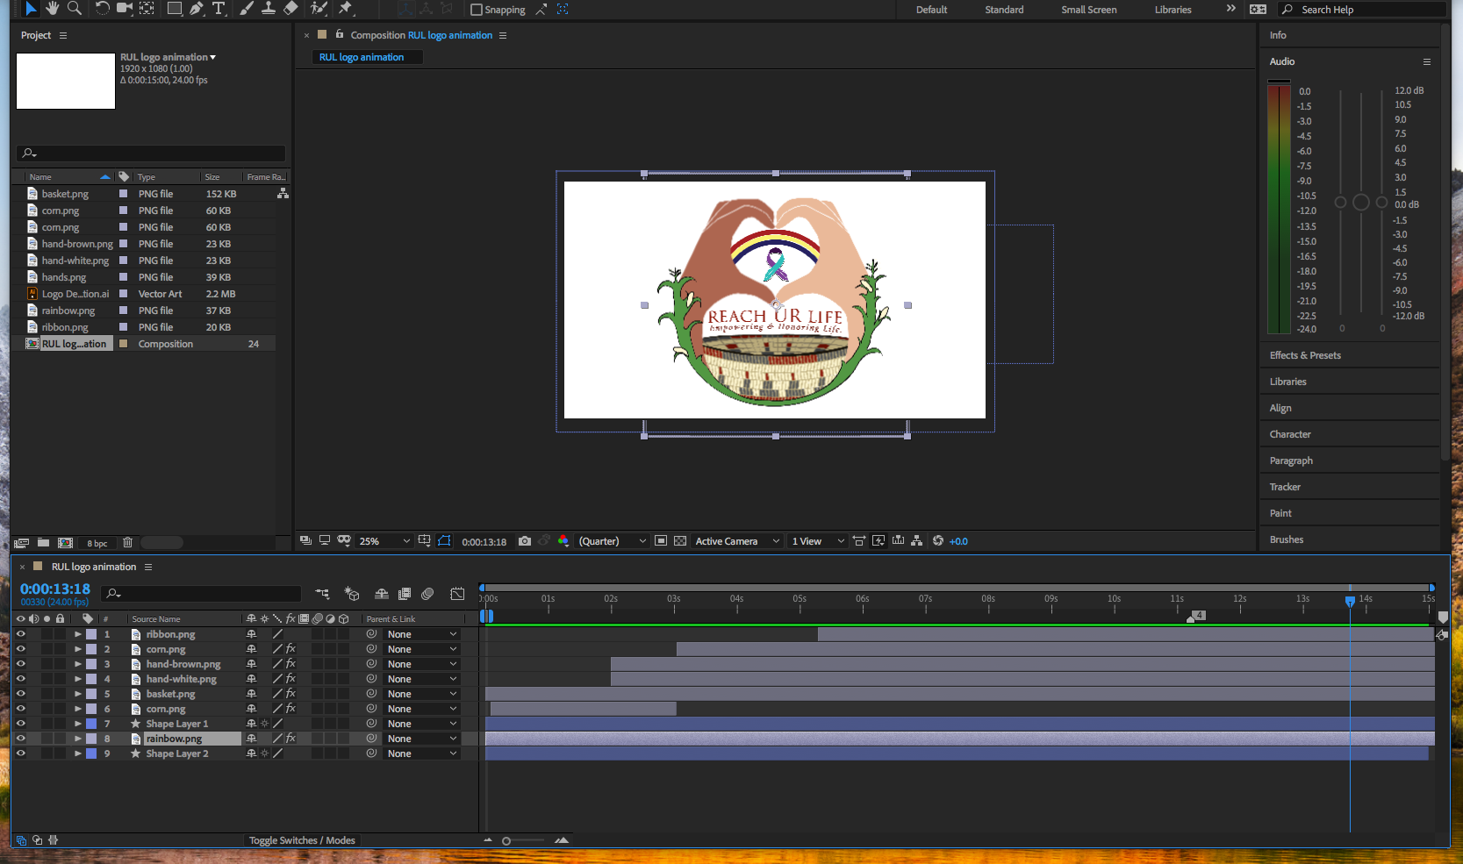Click the Composition Flowchart icon in viewer bar
The width and height of the screenshot is (1463, 864).
tap(916, 541)
